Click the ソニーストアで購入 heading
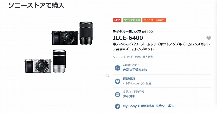 (x=36, y=5)
